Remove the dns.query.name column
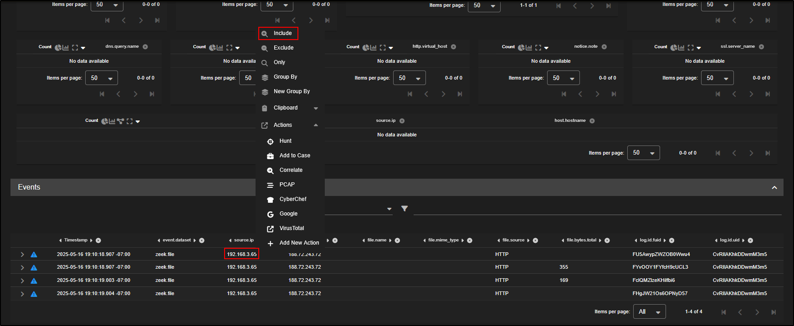The height and width of the screenshot is (326, 794). 145,47
